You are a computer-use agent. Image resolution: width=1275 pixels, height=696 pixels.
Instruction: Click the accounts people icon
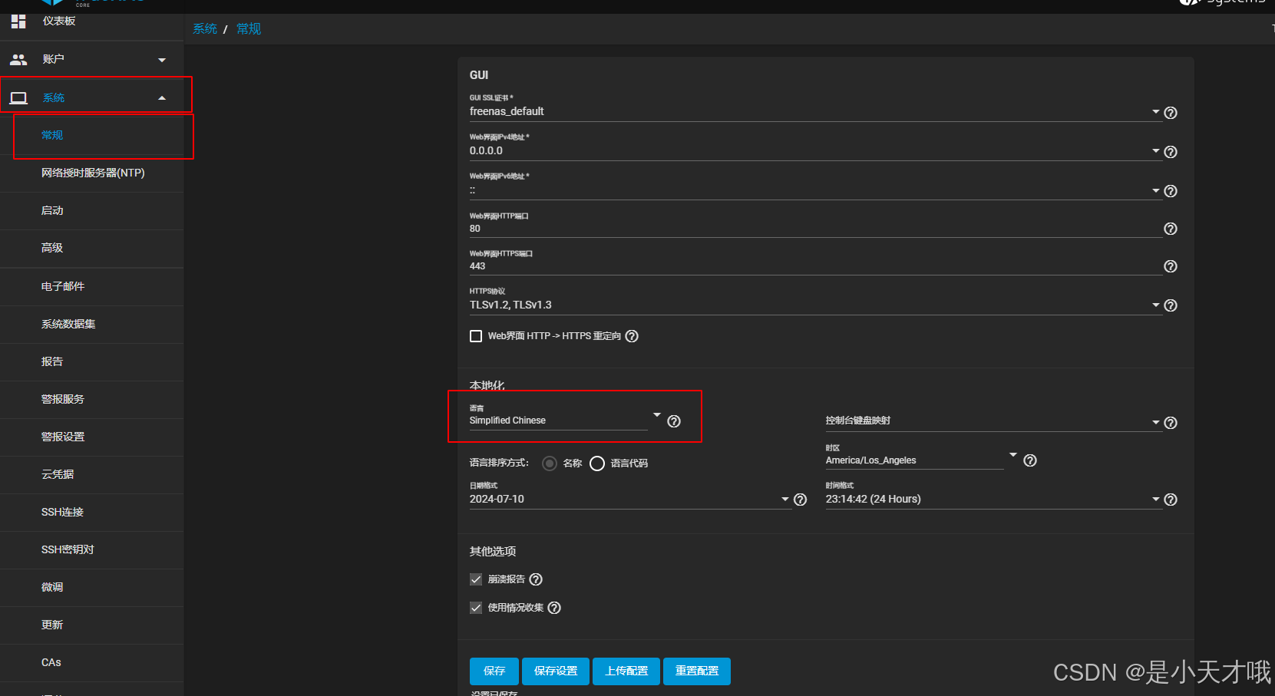tap(18, 60)
